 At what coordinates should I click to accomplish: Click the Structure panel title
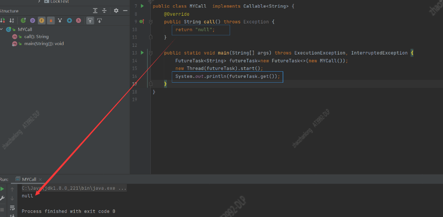[x=9, y=11]
